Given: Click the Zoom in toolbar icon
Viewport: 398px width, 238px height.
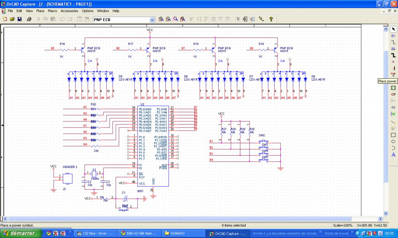Looking at the screenshot, I should [161, 19].
